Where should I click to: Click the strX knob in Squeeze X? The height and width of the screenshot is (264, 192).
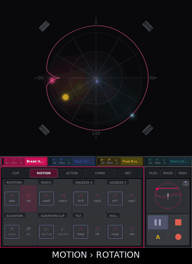coord(81,198)
